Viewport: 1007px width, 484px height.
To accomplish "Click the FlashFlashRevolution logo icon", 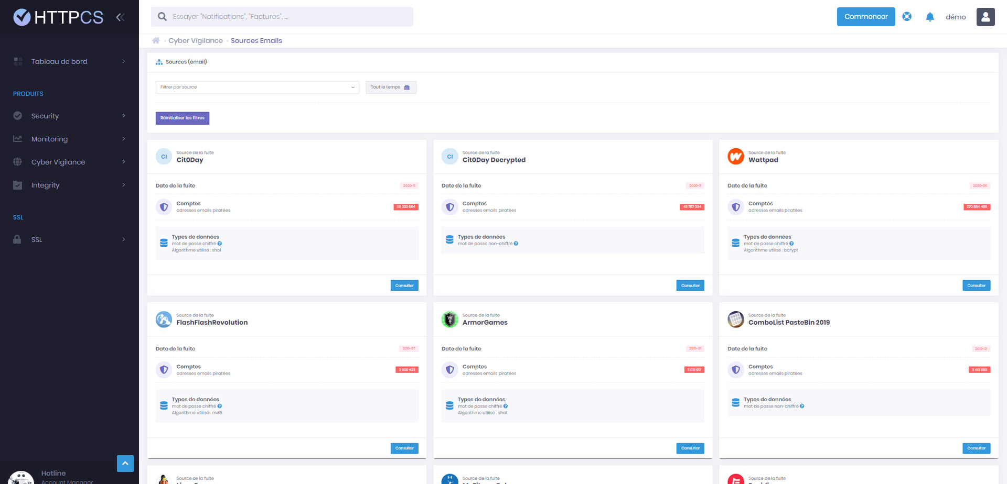I will point(164,320).
